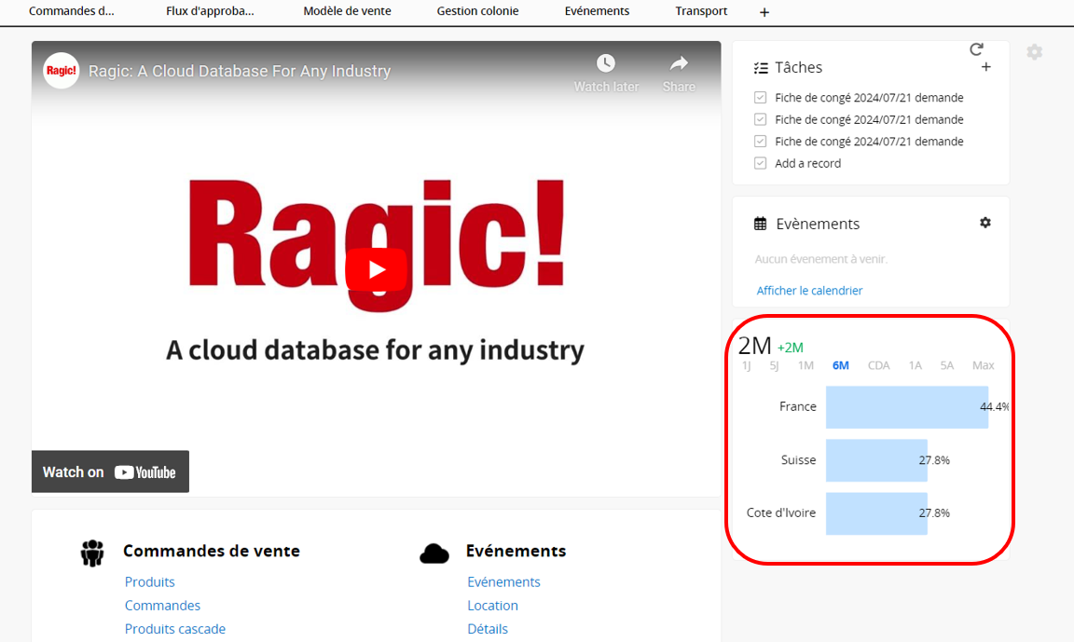The height and width of the screenshot is (642, 1074).
Task: Click the Cote d'Ivoire chart label
Action: tap(781, 512)
